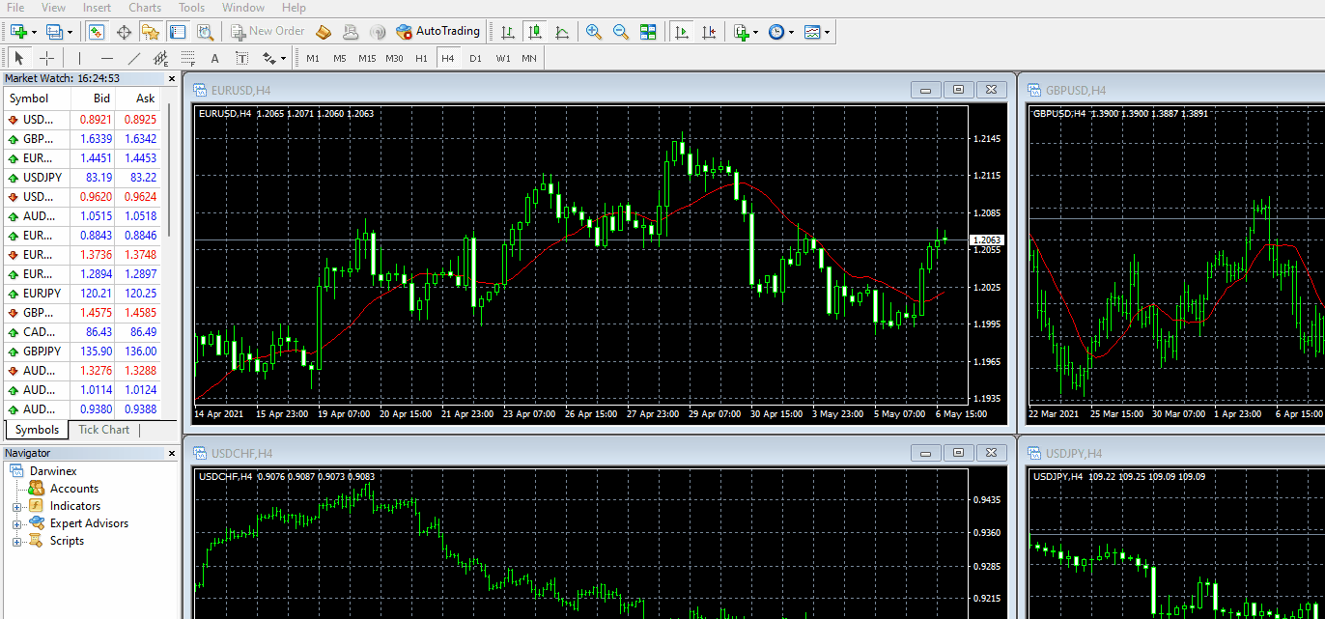
Task: Select the trendline drawing tool
Action: [132, 58]
